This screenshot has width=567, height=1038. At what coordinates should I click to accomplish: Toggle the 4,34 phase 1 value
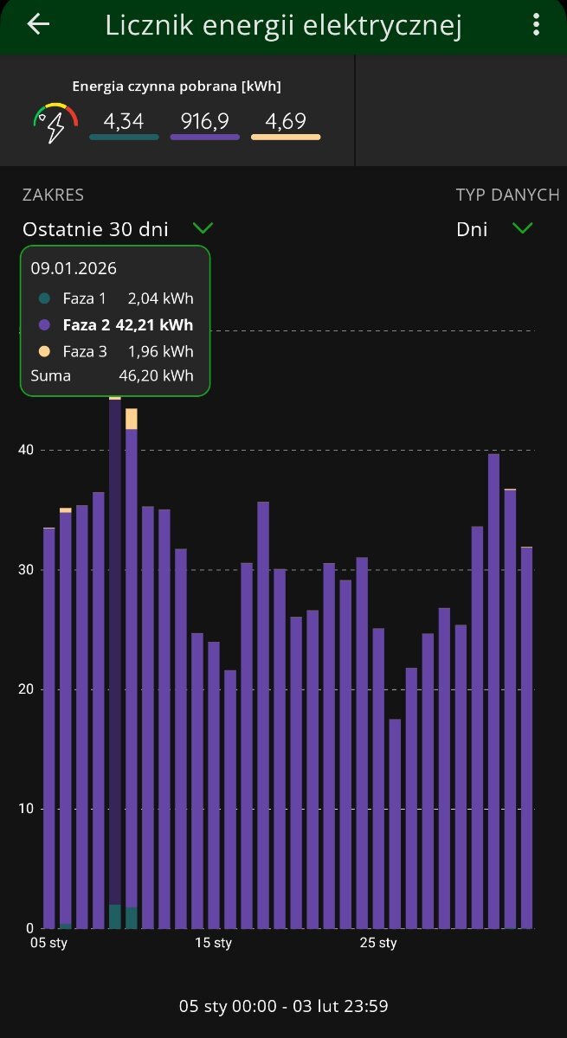[x=124, y=122]
